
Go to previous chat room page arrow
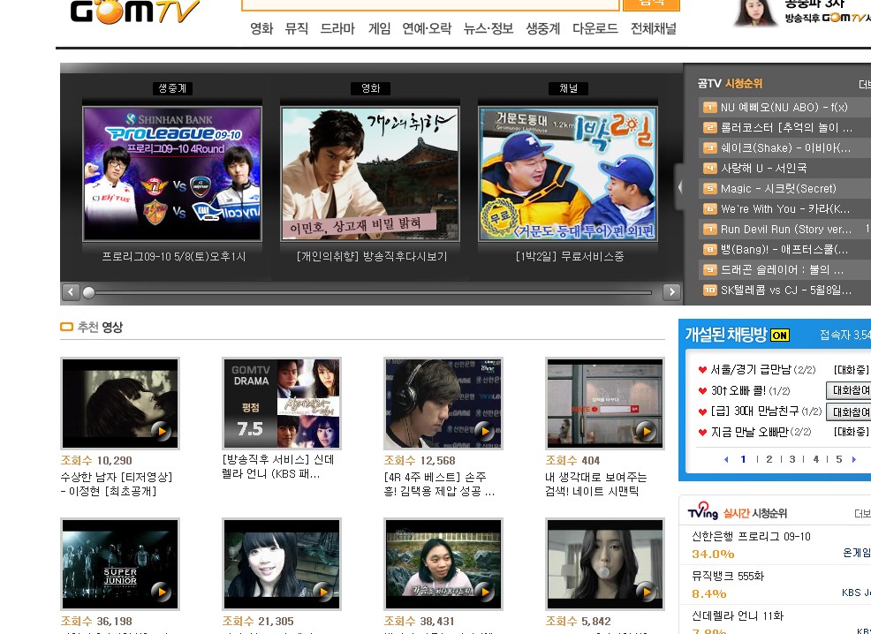[726, 459]
